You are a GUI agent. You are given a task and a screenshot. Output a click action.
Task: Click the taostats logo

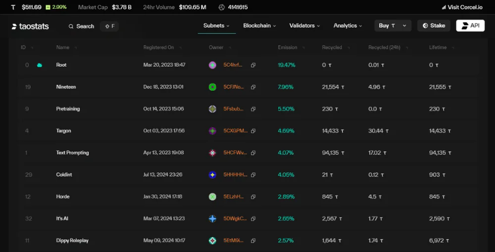(30, 27)
